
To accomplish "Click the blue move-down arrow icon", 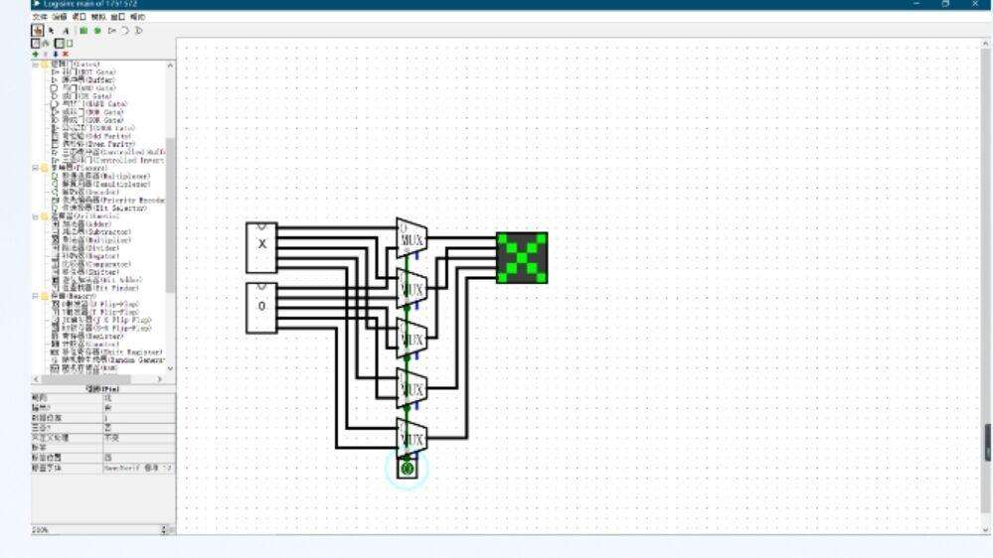I will click(56, 54).
